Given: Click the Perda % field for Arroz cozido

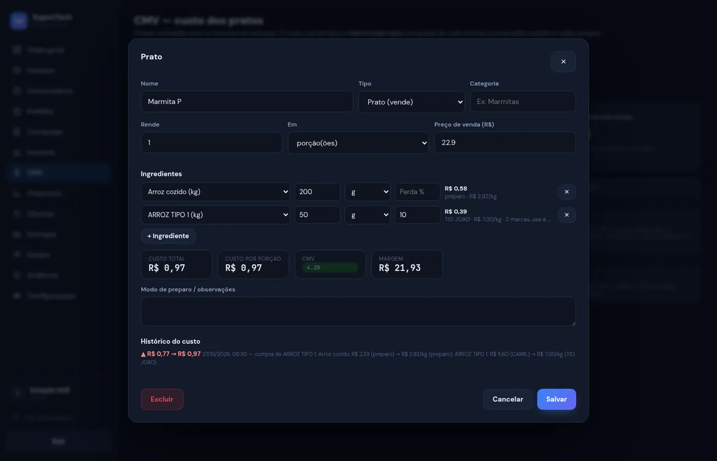Looking at the screenshot, I should 417,192.
